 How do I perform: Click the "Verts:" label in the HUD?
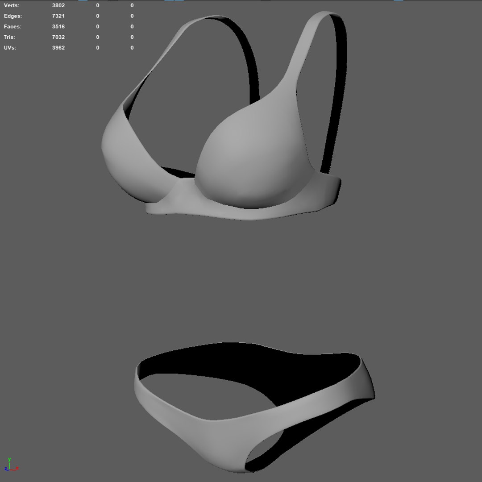(11, 5)
